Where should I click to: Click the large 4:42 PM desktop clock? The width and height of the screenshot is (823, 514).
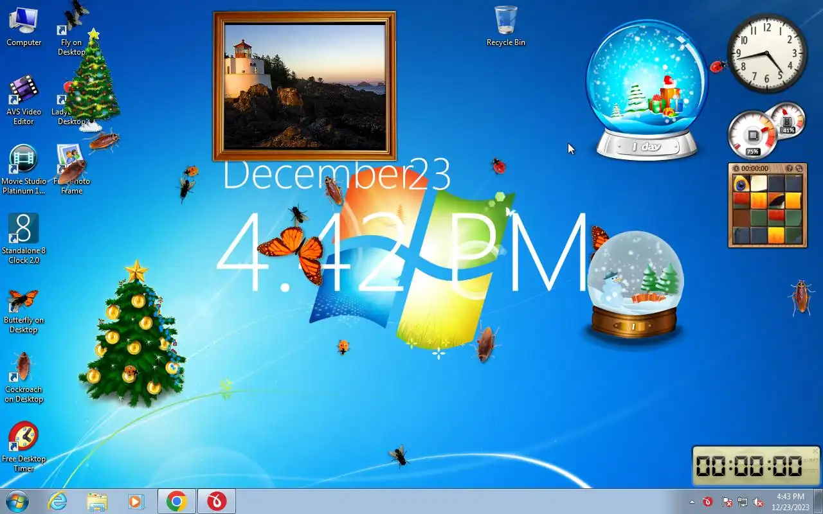coord(403,253)
